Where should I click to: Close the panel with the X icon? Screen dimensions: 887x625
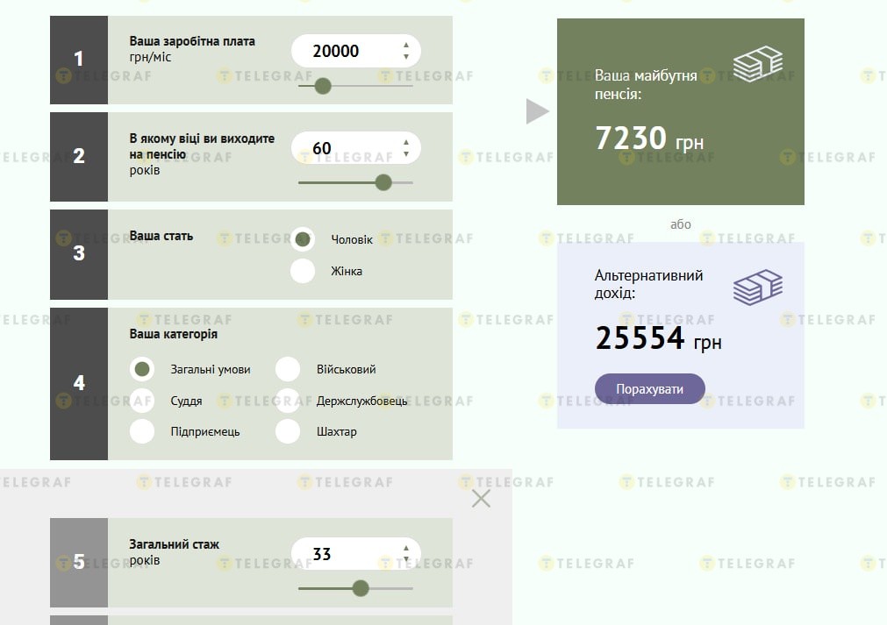481,499
